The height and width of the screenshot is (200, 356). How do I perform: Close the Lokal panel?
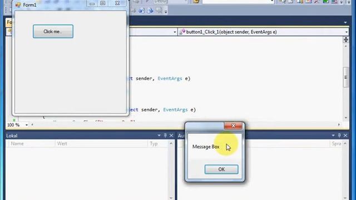[x=171, y=136]
